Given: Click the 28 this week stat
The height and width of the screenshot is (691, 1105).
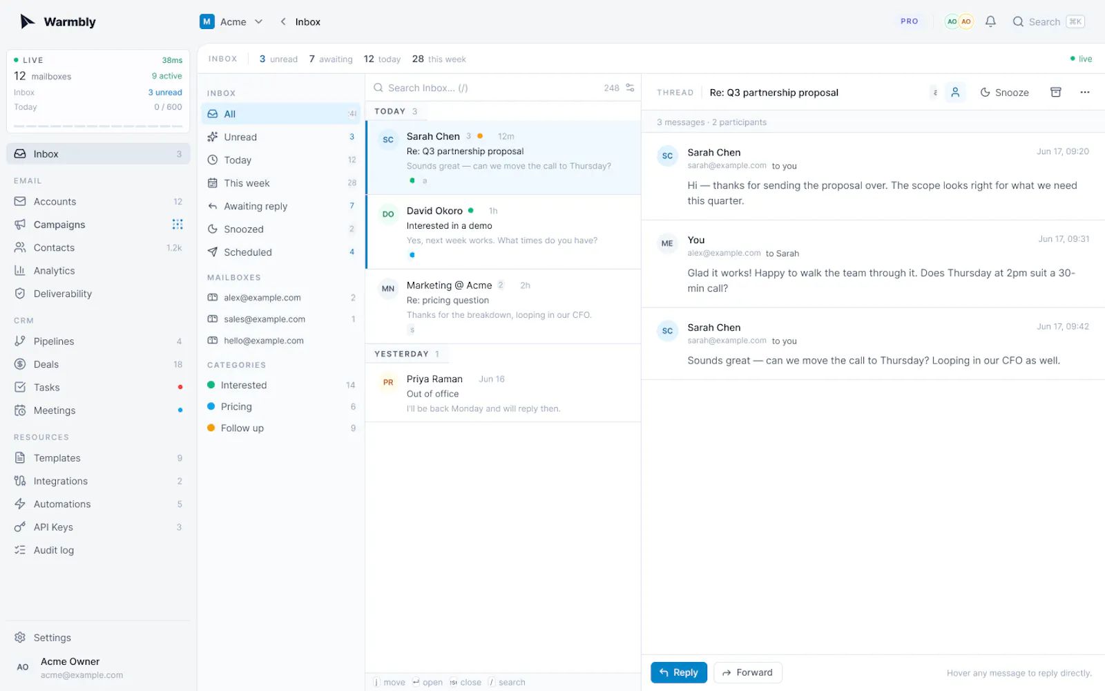Looking at the screenshot, I should pyautogui.click(x=439, y=59).
